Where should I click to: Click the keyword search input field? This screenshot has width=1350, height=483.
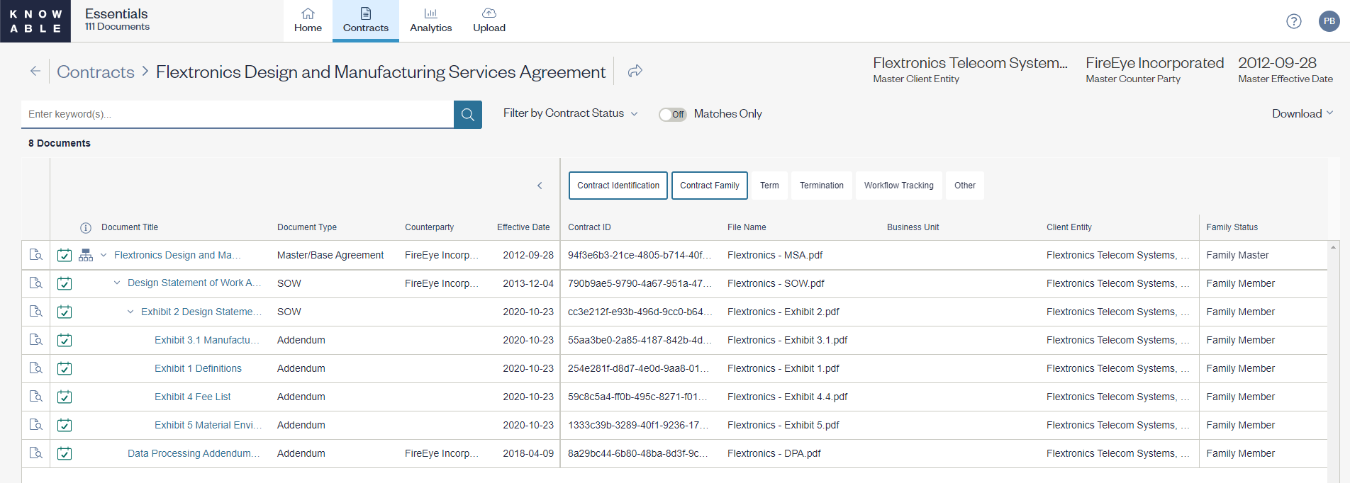pos(238,114)
